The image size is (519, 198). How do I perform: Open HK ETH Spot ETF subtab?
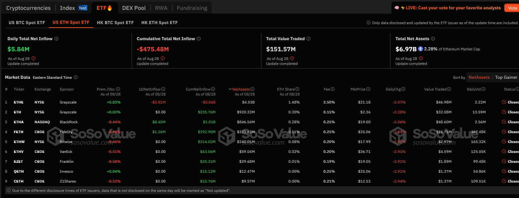point(159,23)
